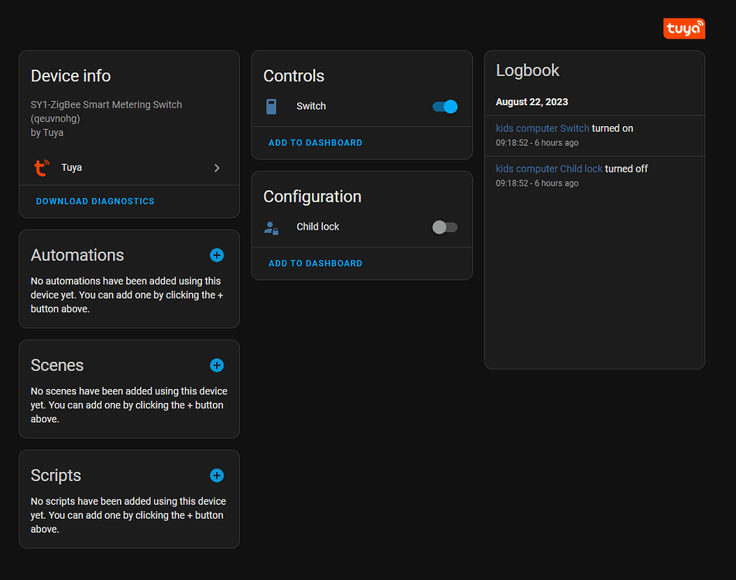
Task: Click Download Diagnostics
Action: click(x=95, y=201)
